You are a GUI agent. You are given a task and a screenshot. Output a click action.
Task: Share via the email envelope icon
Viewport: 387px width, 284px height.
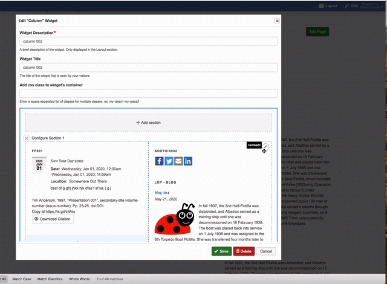point(178,161)
